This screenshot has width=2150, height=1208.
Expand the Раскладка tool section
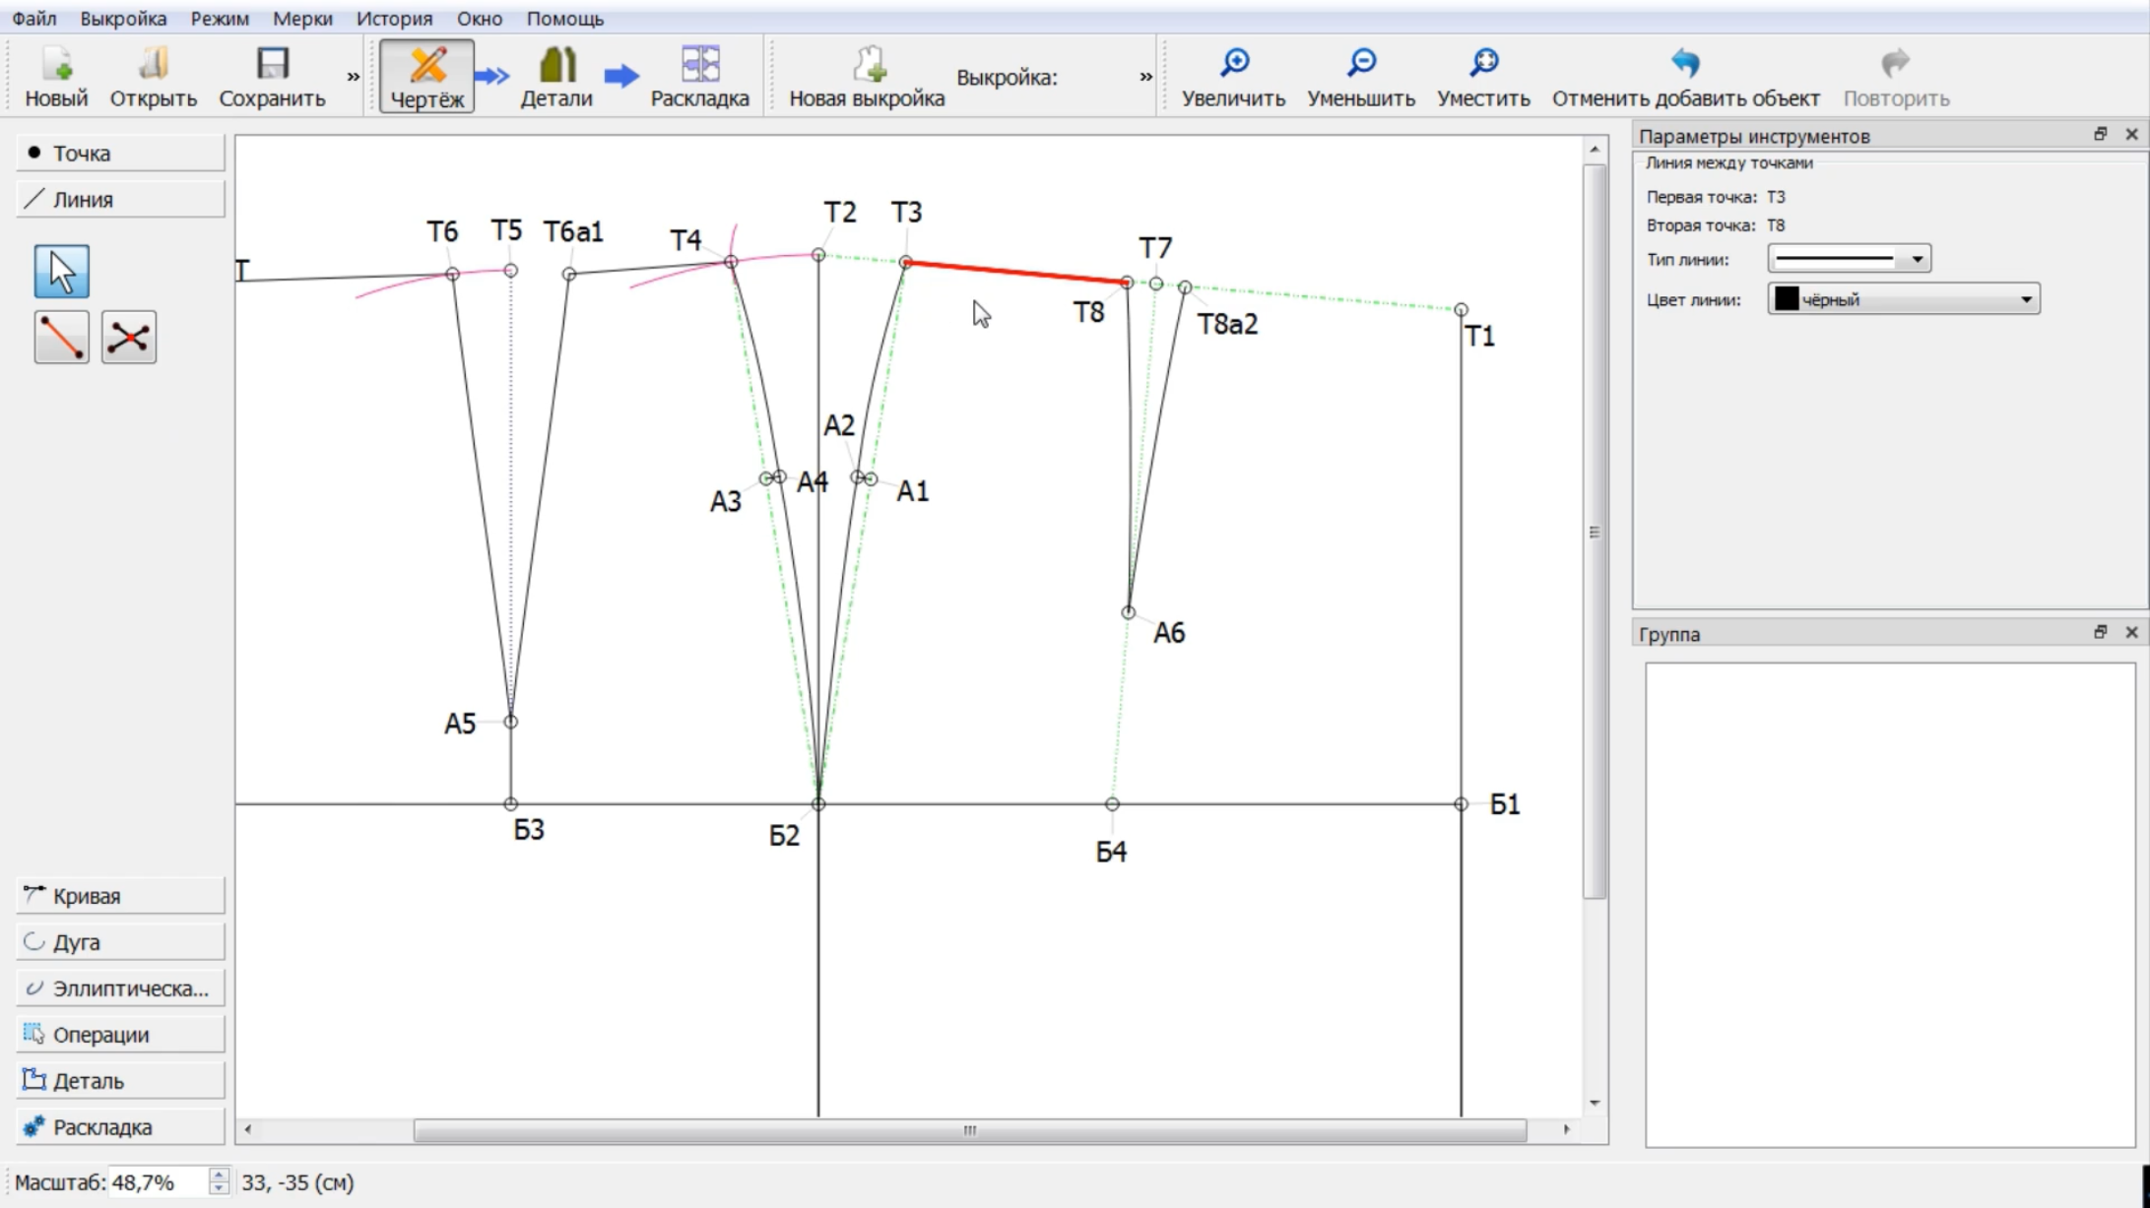[120, 1127]
